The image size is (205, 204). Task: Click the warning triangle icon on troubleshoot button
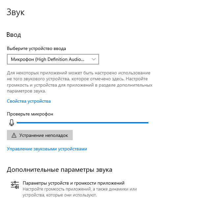(14, 135)
